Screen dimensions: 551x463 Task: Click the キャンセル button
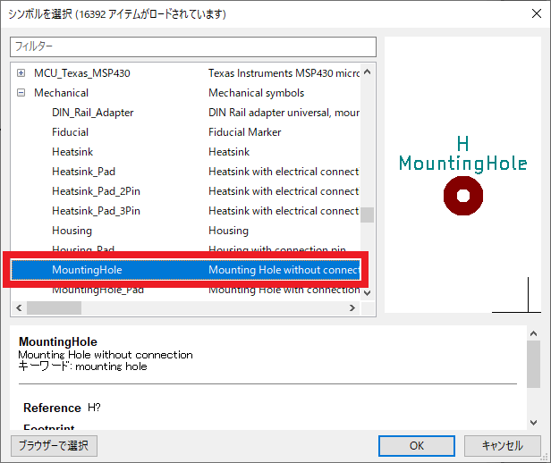pyautogui.click(x=502, y=445)
